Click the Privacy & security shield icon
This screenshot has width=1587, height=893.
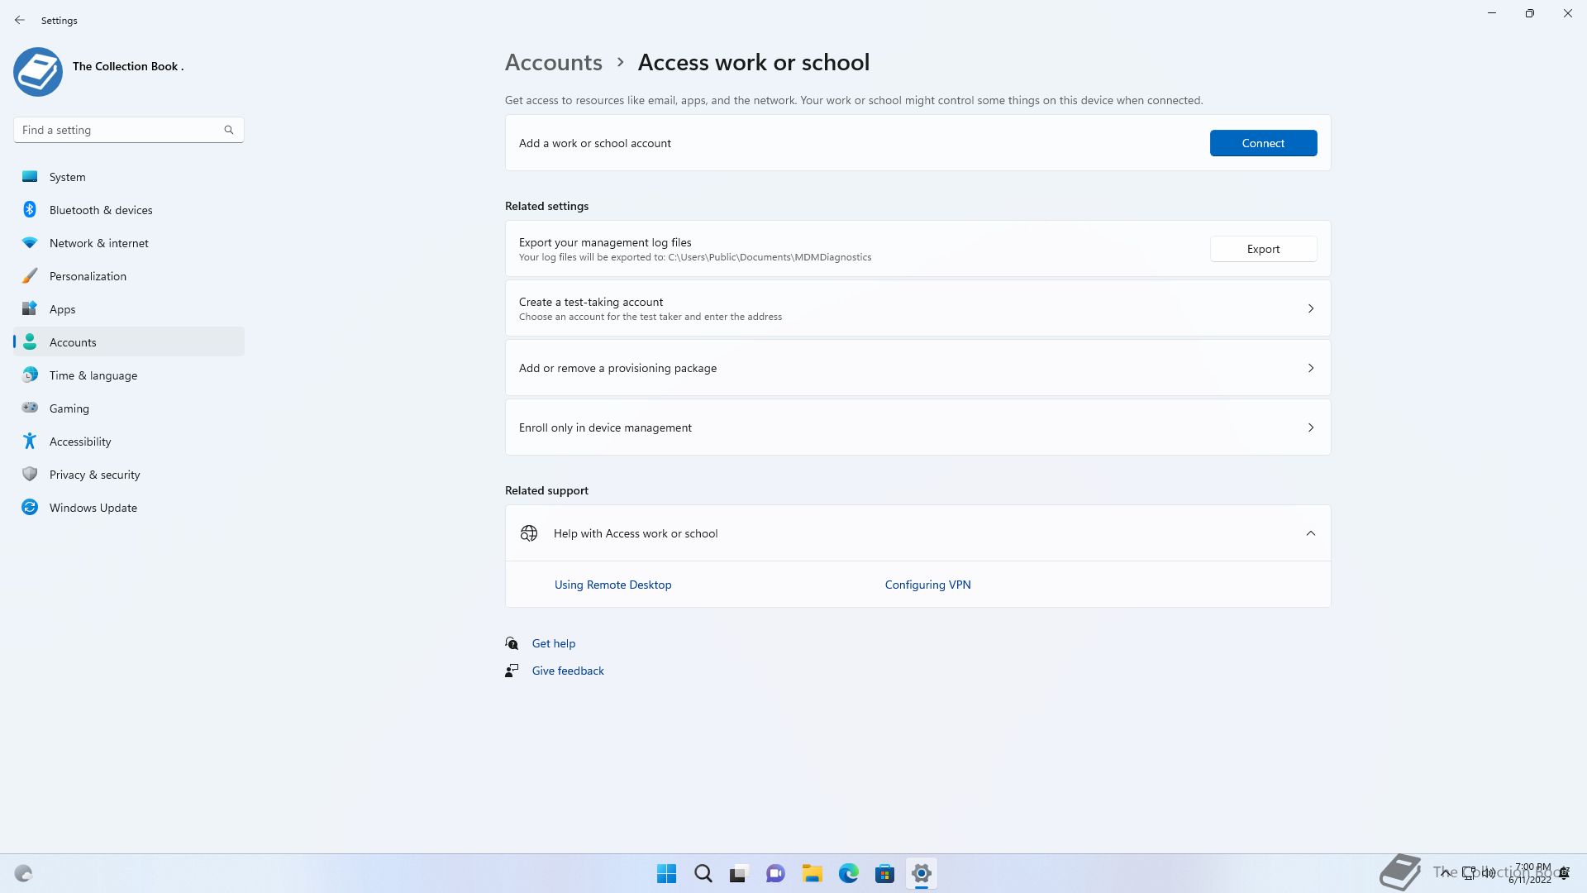(x=30, y=475)
